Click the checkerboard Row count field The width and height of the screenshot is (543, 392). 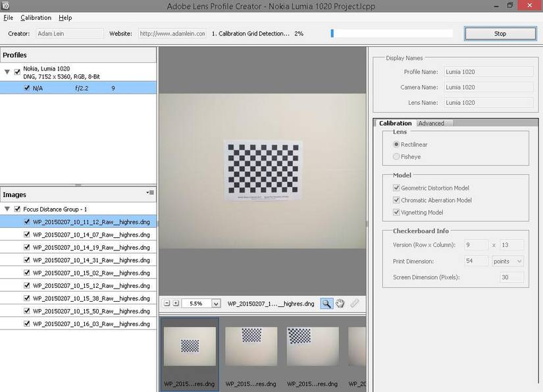pos(476,245)
